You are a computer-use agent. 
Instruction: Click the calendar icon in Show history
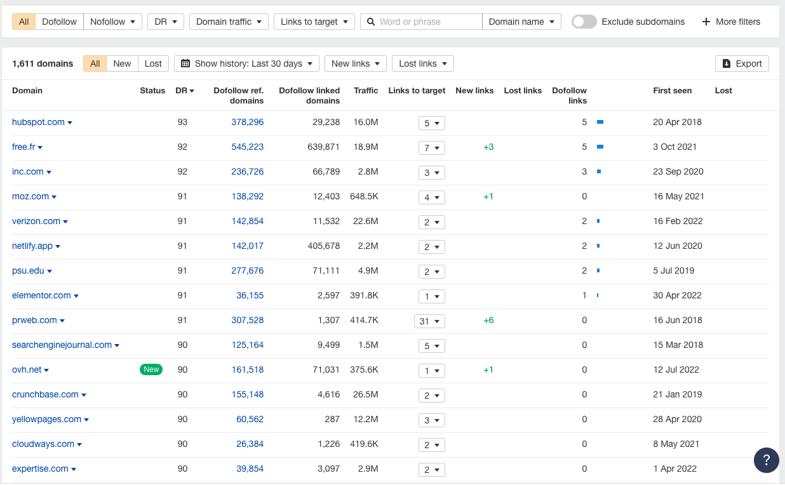(x=185, y=63)
